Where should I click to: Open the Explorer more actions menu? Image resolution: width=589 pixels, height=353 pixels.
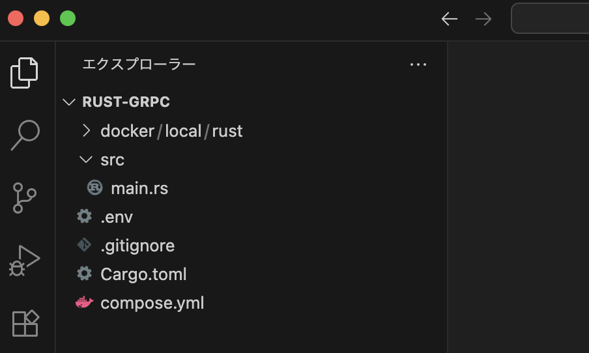(418, 64)
